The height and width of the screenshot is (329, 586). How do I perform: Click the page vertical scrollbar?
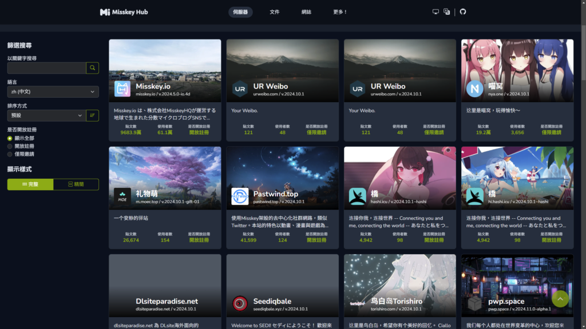point(583,164)
